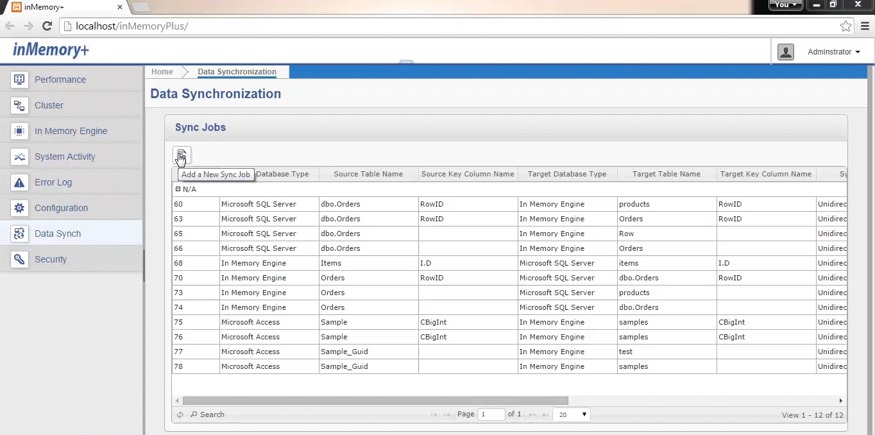Click the header panel collapse handle
Image resolution: width=875 pixels, height=435 pixels.
(406, 62)
